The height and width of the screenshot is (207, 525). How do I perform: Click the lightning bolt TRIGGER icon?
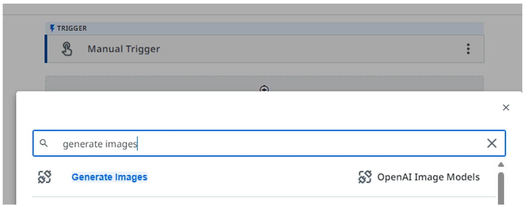(x=53, y=28)
